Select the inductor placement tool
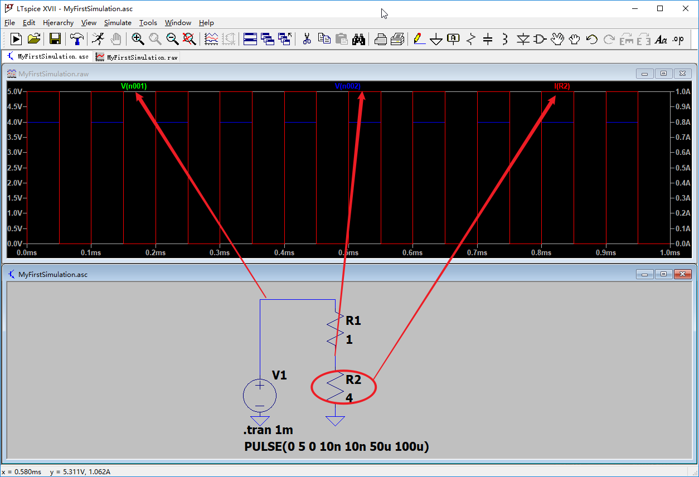The width and height of the screenshot is (699, 477). [504, 39]
